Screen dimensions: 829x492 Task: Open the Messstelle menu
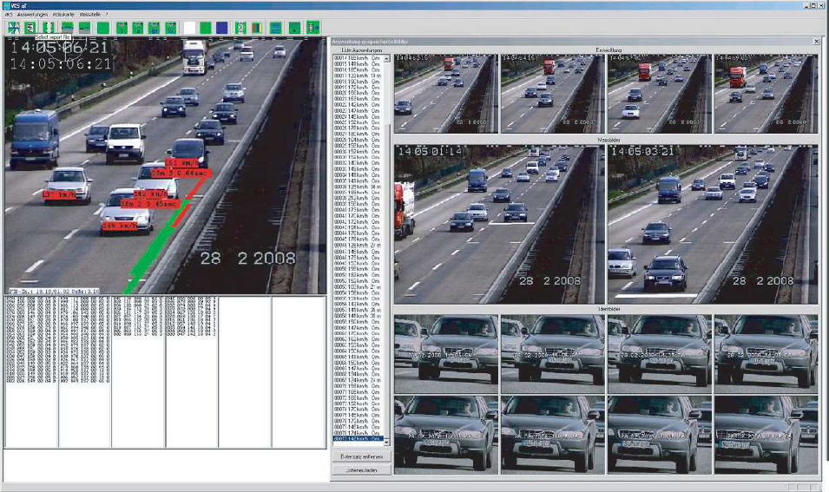pyautogui.click(x=90, y=14)
